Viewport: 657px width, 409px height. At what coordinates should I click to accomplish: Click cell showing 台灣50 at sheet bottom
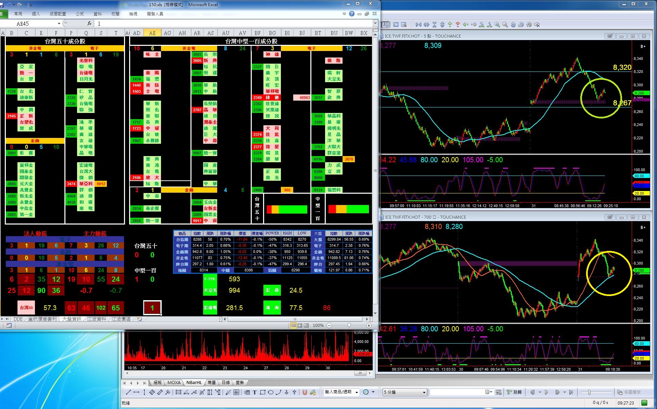[x=26, y=308]
